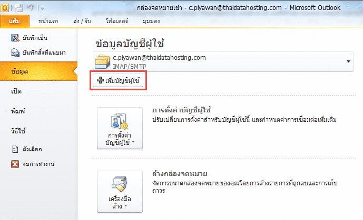Image resolution: width=363 pixels, height=220 pixels.
Task: Expand the small arrow on เครื่องมือล้าง button
Action: (x=126, y=205)
